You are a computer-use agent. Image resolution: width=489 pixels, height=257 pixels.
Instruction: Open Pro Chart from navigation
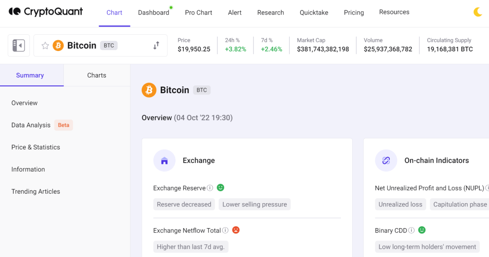click(x=198, y=13)
